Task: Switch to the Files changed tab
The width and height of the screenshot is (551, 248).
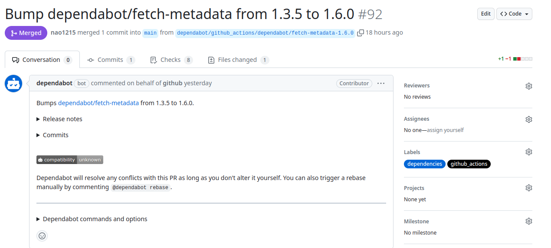Action: tap(237, 60)
